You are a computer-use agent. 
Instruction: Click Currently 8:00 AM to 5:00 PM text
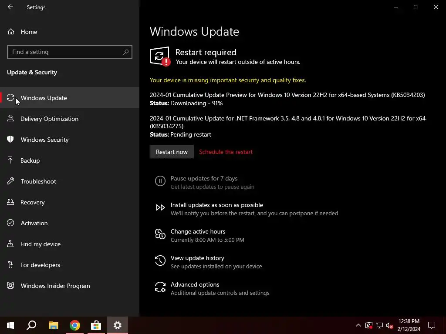207,240
